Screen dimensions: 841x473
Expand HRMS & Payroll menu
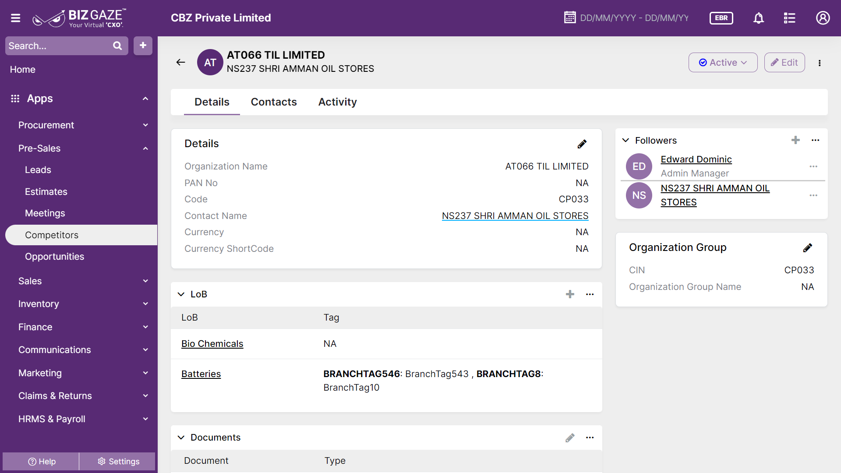click(x=145, y=419)
